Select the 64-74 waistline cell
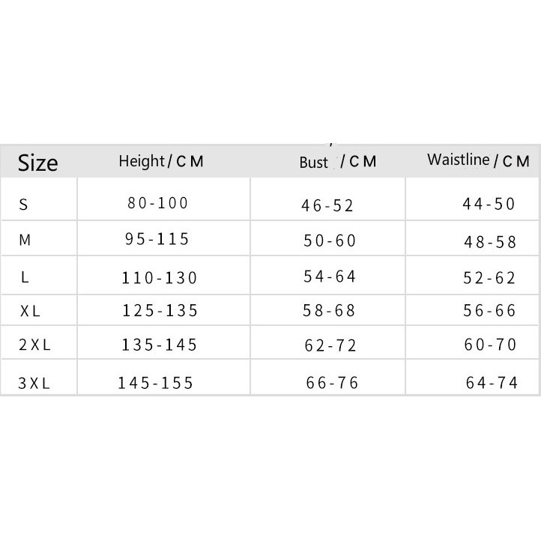Screen dimensions: 541x541 492,383
